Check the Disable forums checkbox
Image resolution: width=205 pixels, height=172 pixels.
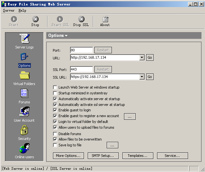55,134
